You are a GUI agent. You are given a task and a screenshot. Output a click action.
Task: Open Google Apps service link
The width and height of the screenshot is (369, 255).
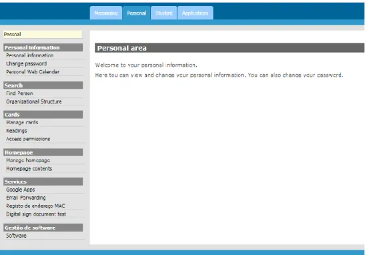(x=21, y=190)
